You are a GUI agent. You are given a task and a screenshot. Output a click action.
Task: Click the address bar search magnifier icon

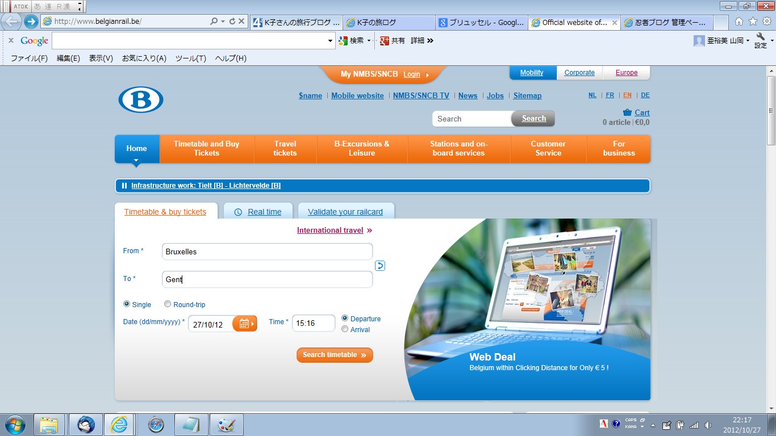(214, 22)
